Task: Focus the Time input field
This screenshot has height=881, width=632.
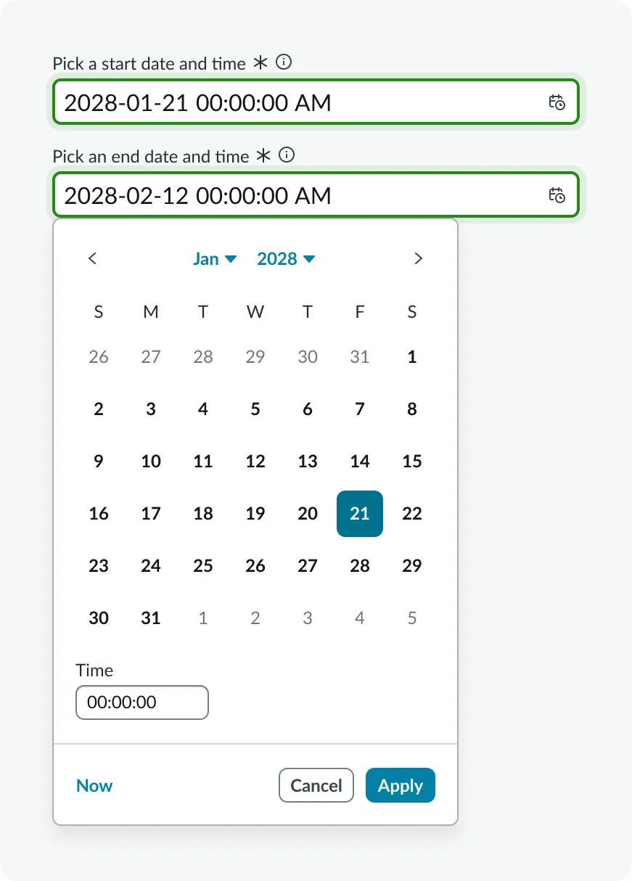Action: click(141, 702)
